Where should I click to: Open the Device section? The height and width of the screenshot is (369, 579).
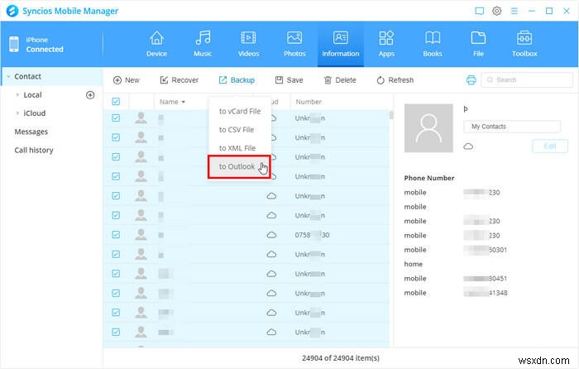[156, 44]
